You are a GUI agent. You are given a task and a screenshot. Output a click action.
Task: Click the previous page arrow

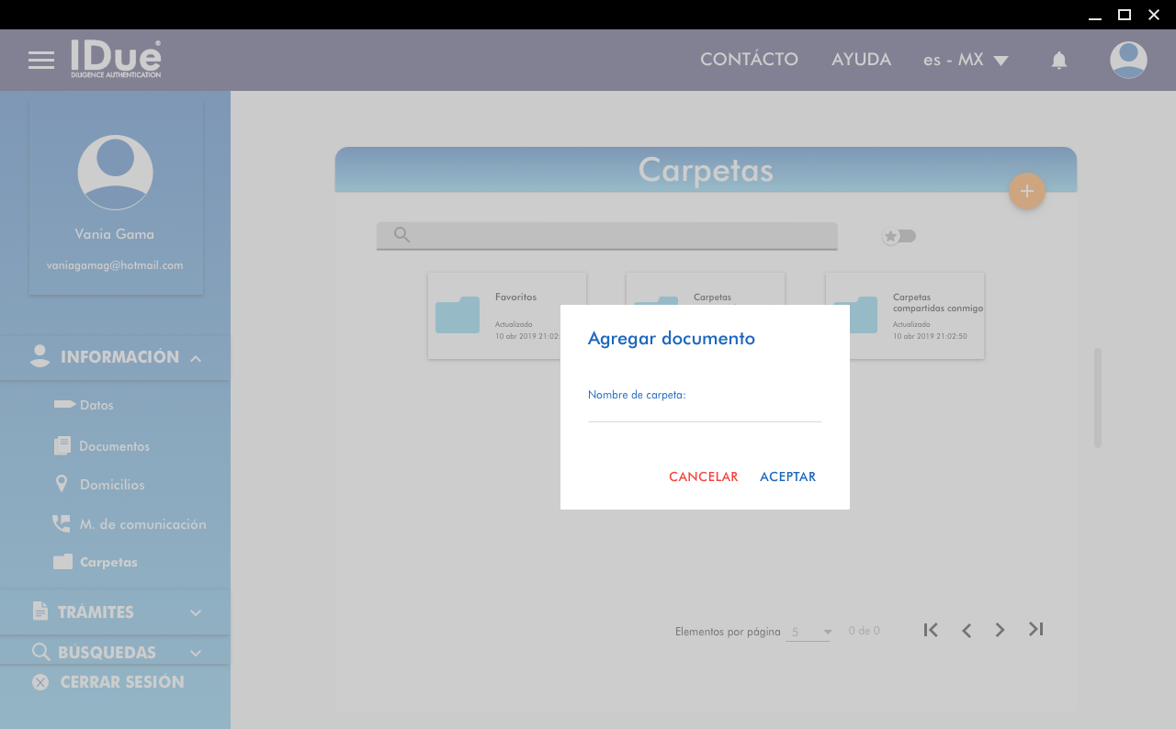[966, 630]
